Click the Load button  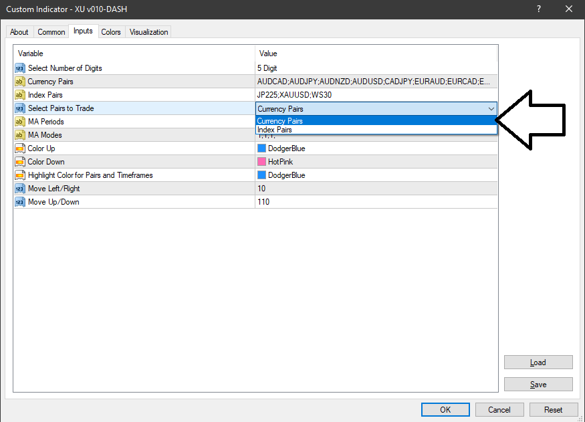[x=538, y=362]
